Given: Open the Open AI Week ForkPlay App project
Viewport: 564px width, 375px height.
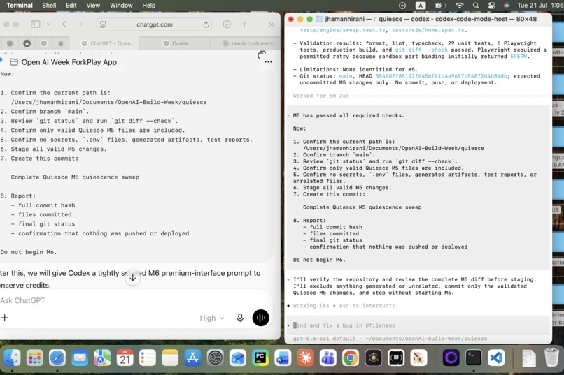Looking at the screenshot, I should [x=69, y=62].
